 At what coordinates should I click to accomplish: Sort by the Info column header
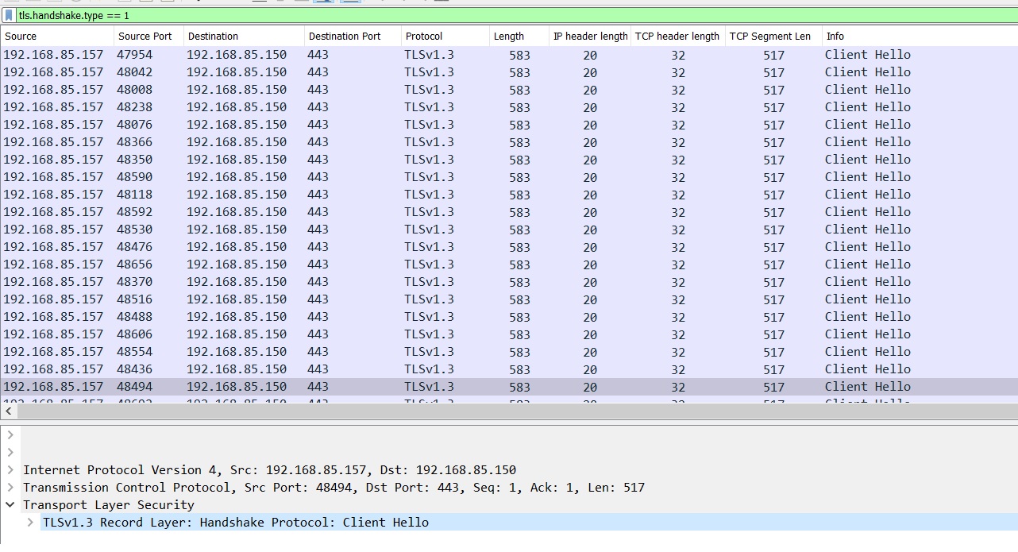click(x=834, y=36)
